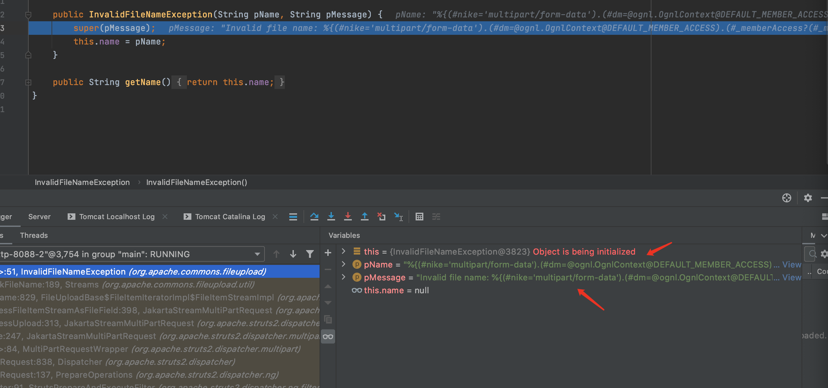Viewport: 828px width, 388px height.
Task: Click Trace Current Stream Chain icon
Action: click(x=436, y=217)
